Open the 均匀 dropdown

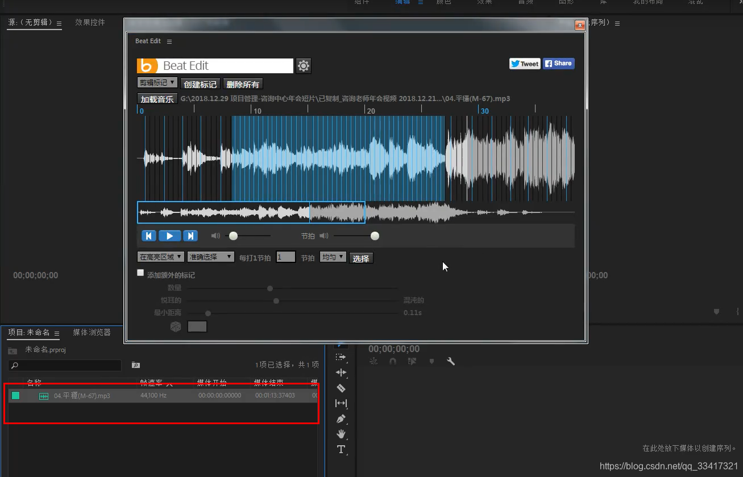point(333,257)
